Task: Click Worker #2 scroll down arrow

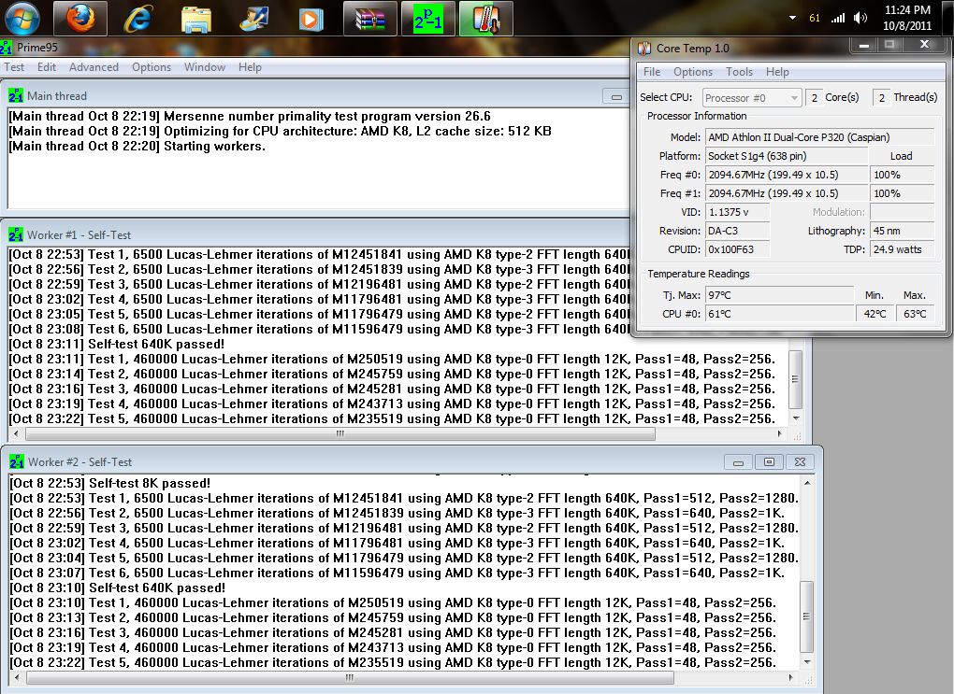Action: pyautogui.click(x=807, y=662)
